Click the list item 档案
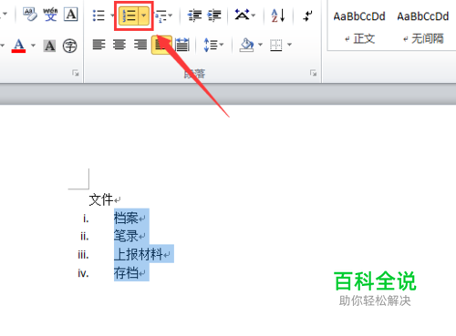456x336 pixels. click(x=126, y=218)
